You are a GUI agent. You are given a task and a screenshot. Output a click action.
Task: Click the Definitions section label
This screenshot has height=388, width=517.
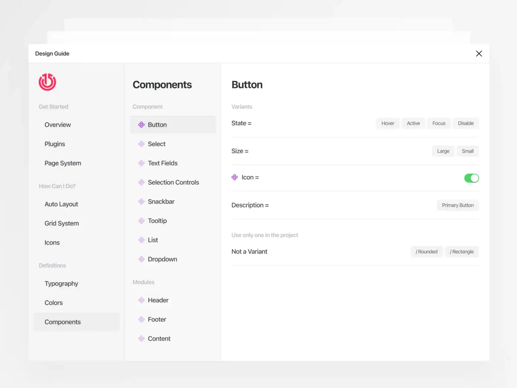[x=52, y=266]
